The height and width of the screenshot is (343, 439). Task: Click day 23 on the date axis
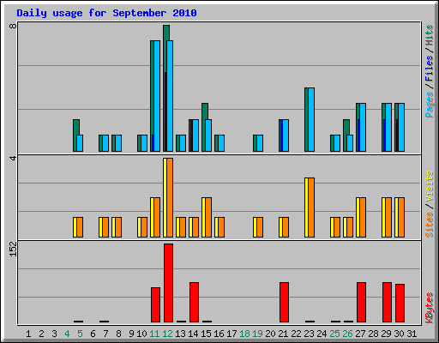pyautogui.click(x=309, y=334)
